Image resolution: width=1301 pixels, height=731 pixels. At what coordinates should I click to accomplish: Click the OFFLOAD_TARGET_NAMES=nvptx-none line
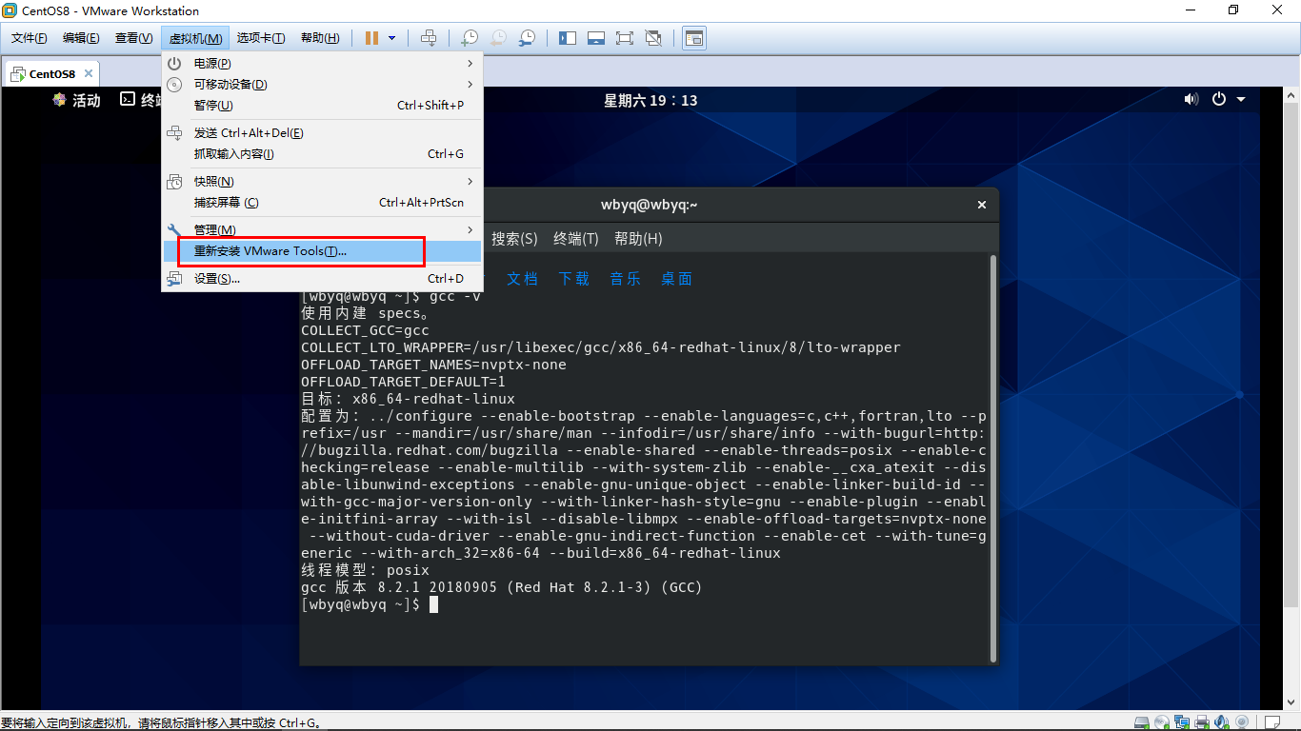tap(433, 365)
